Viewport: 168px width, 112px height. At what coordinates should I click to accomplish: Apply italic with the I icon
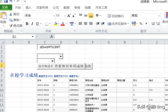tap(32, 24)
